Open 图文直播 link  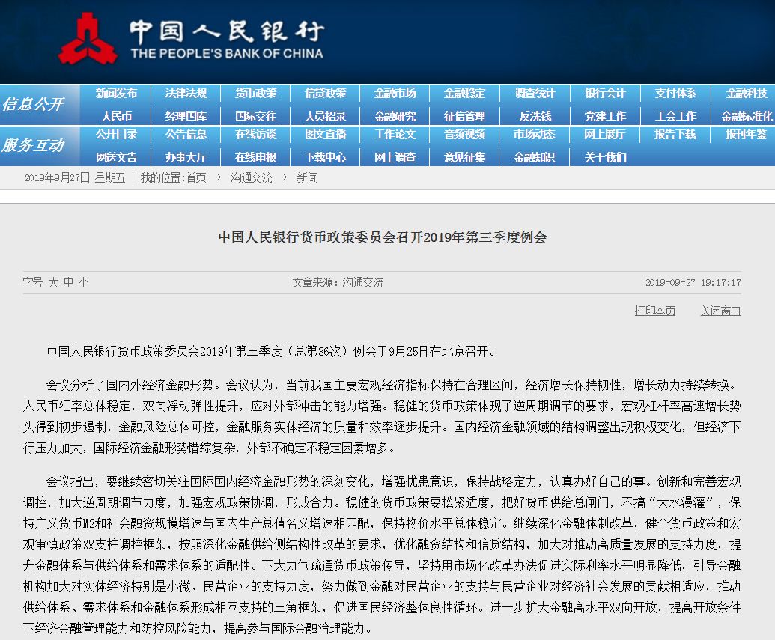click(x=325, y=135)
